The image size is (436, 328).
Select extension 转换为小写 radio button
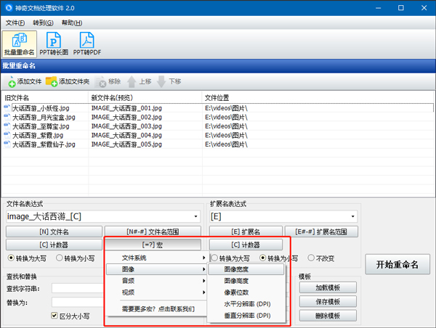(263, 258)
